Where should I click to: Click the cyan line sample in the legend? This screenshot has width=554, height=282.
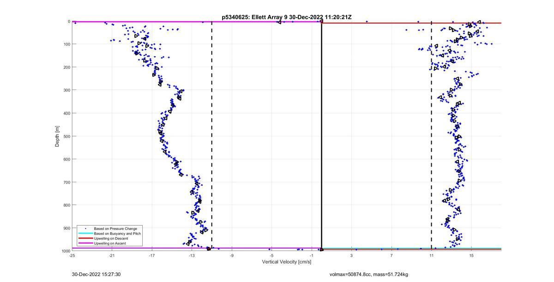pos(85,234)
